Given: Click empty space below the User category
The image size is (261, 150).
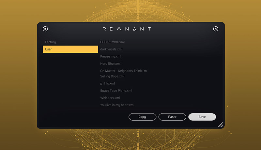Looking at the screenshot, I should [x=70, y=85].
